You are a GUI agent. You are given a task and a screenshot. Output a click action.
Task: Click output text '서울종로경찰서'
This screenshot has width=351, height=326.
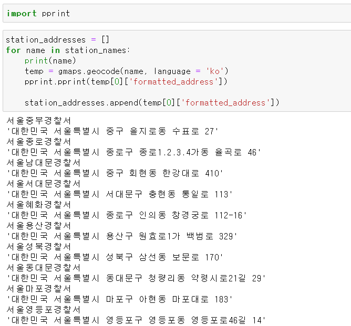pos(39,142)
